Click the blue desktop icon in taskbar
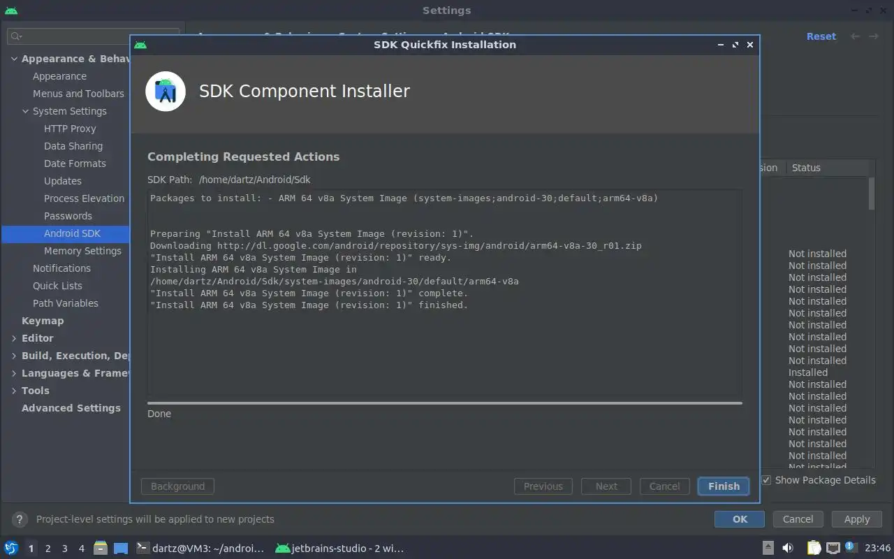The height and width of the screenshot is (559, 894). point(121,549)
